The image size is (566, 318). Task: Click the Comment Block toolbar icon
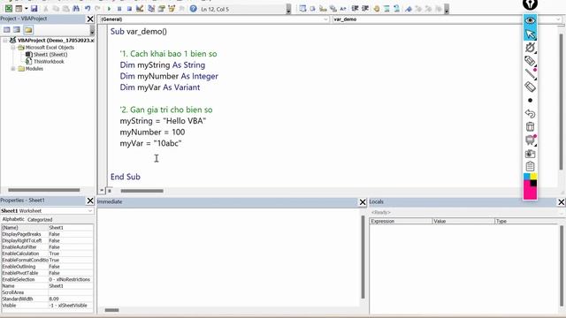click(386, 9)
